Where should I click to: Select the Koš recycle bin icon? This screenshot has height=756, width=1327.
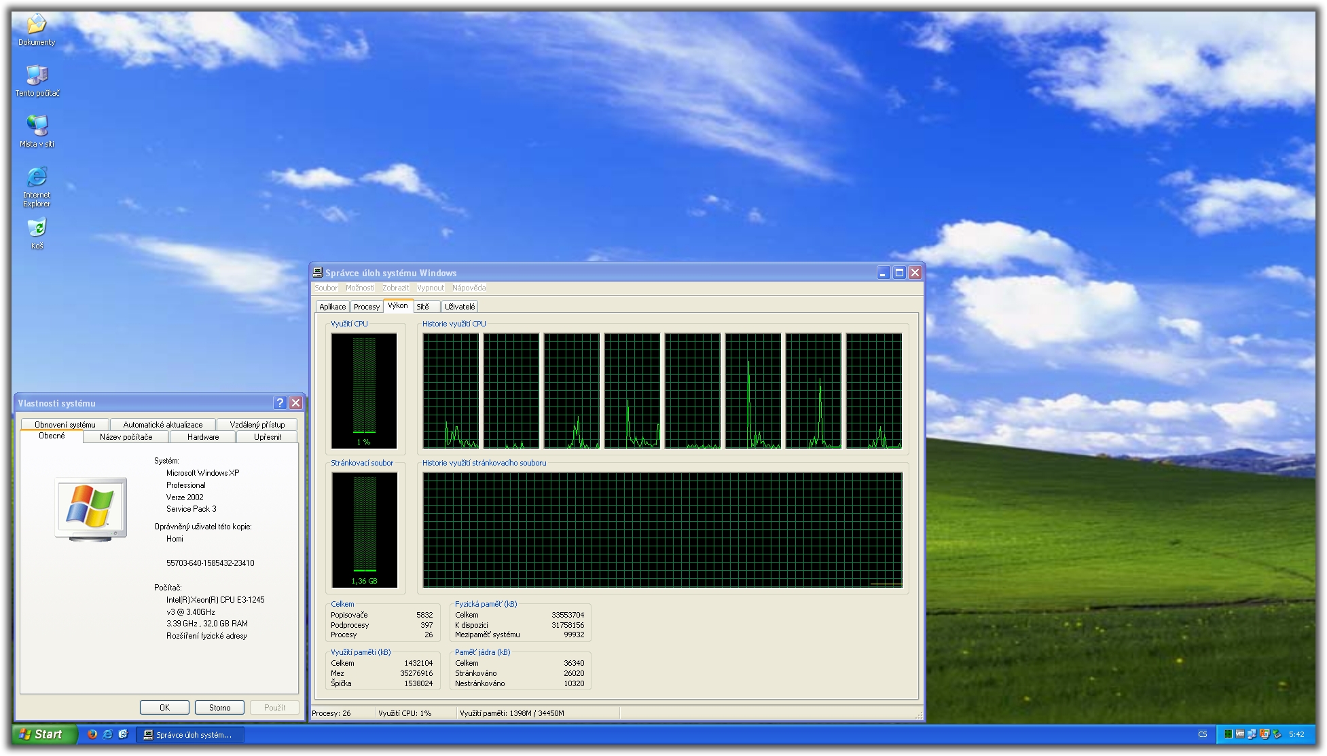tap(37, 233)
